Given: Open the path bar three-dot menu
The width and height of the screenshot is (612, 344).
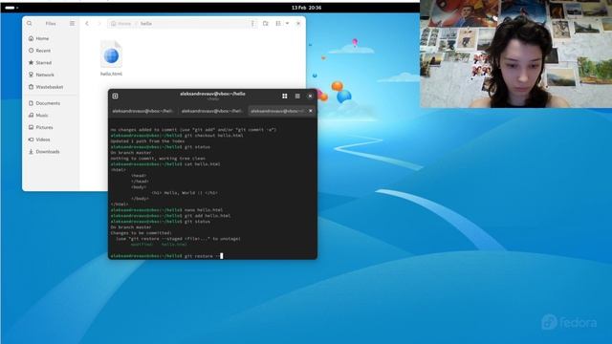Looking at the screenshot, I should click(x=252, y=23).
